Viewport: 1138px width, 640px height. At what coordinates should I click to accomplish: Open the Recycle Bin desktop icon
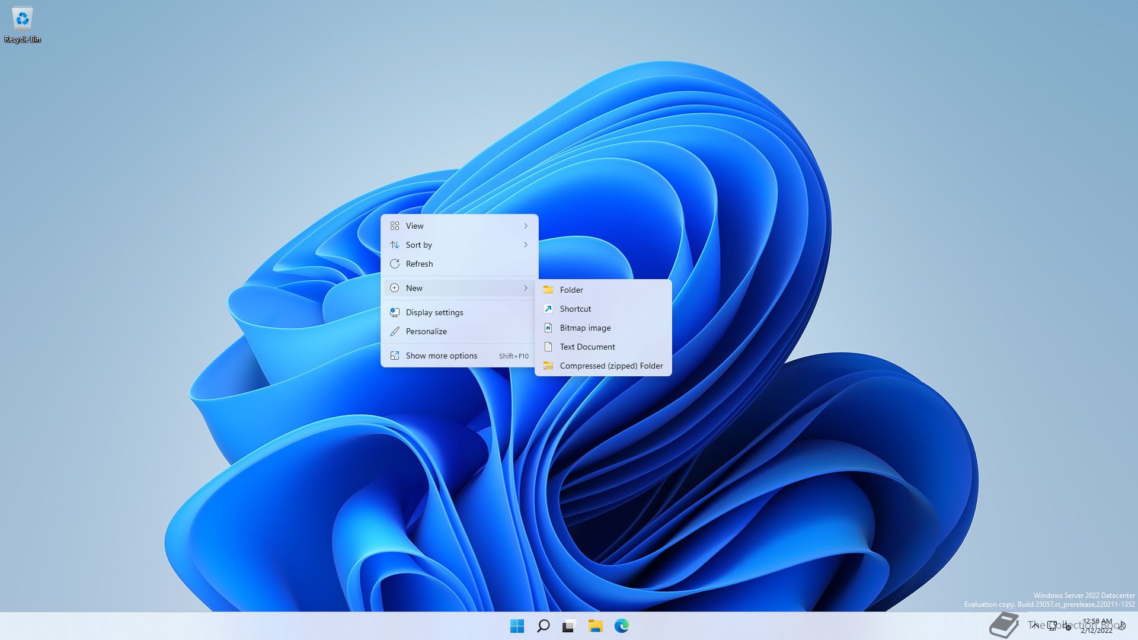(23, 25)
